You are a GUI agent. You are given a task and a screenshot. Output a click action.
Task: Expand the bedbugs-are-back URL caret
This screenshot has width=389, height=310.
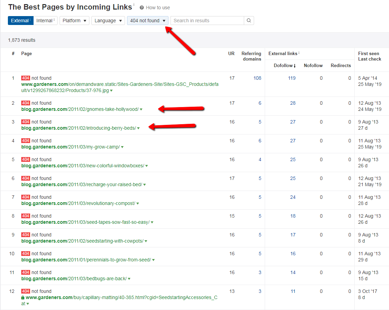pos(129,279)
